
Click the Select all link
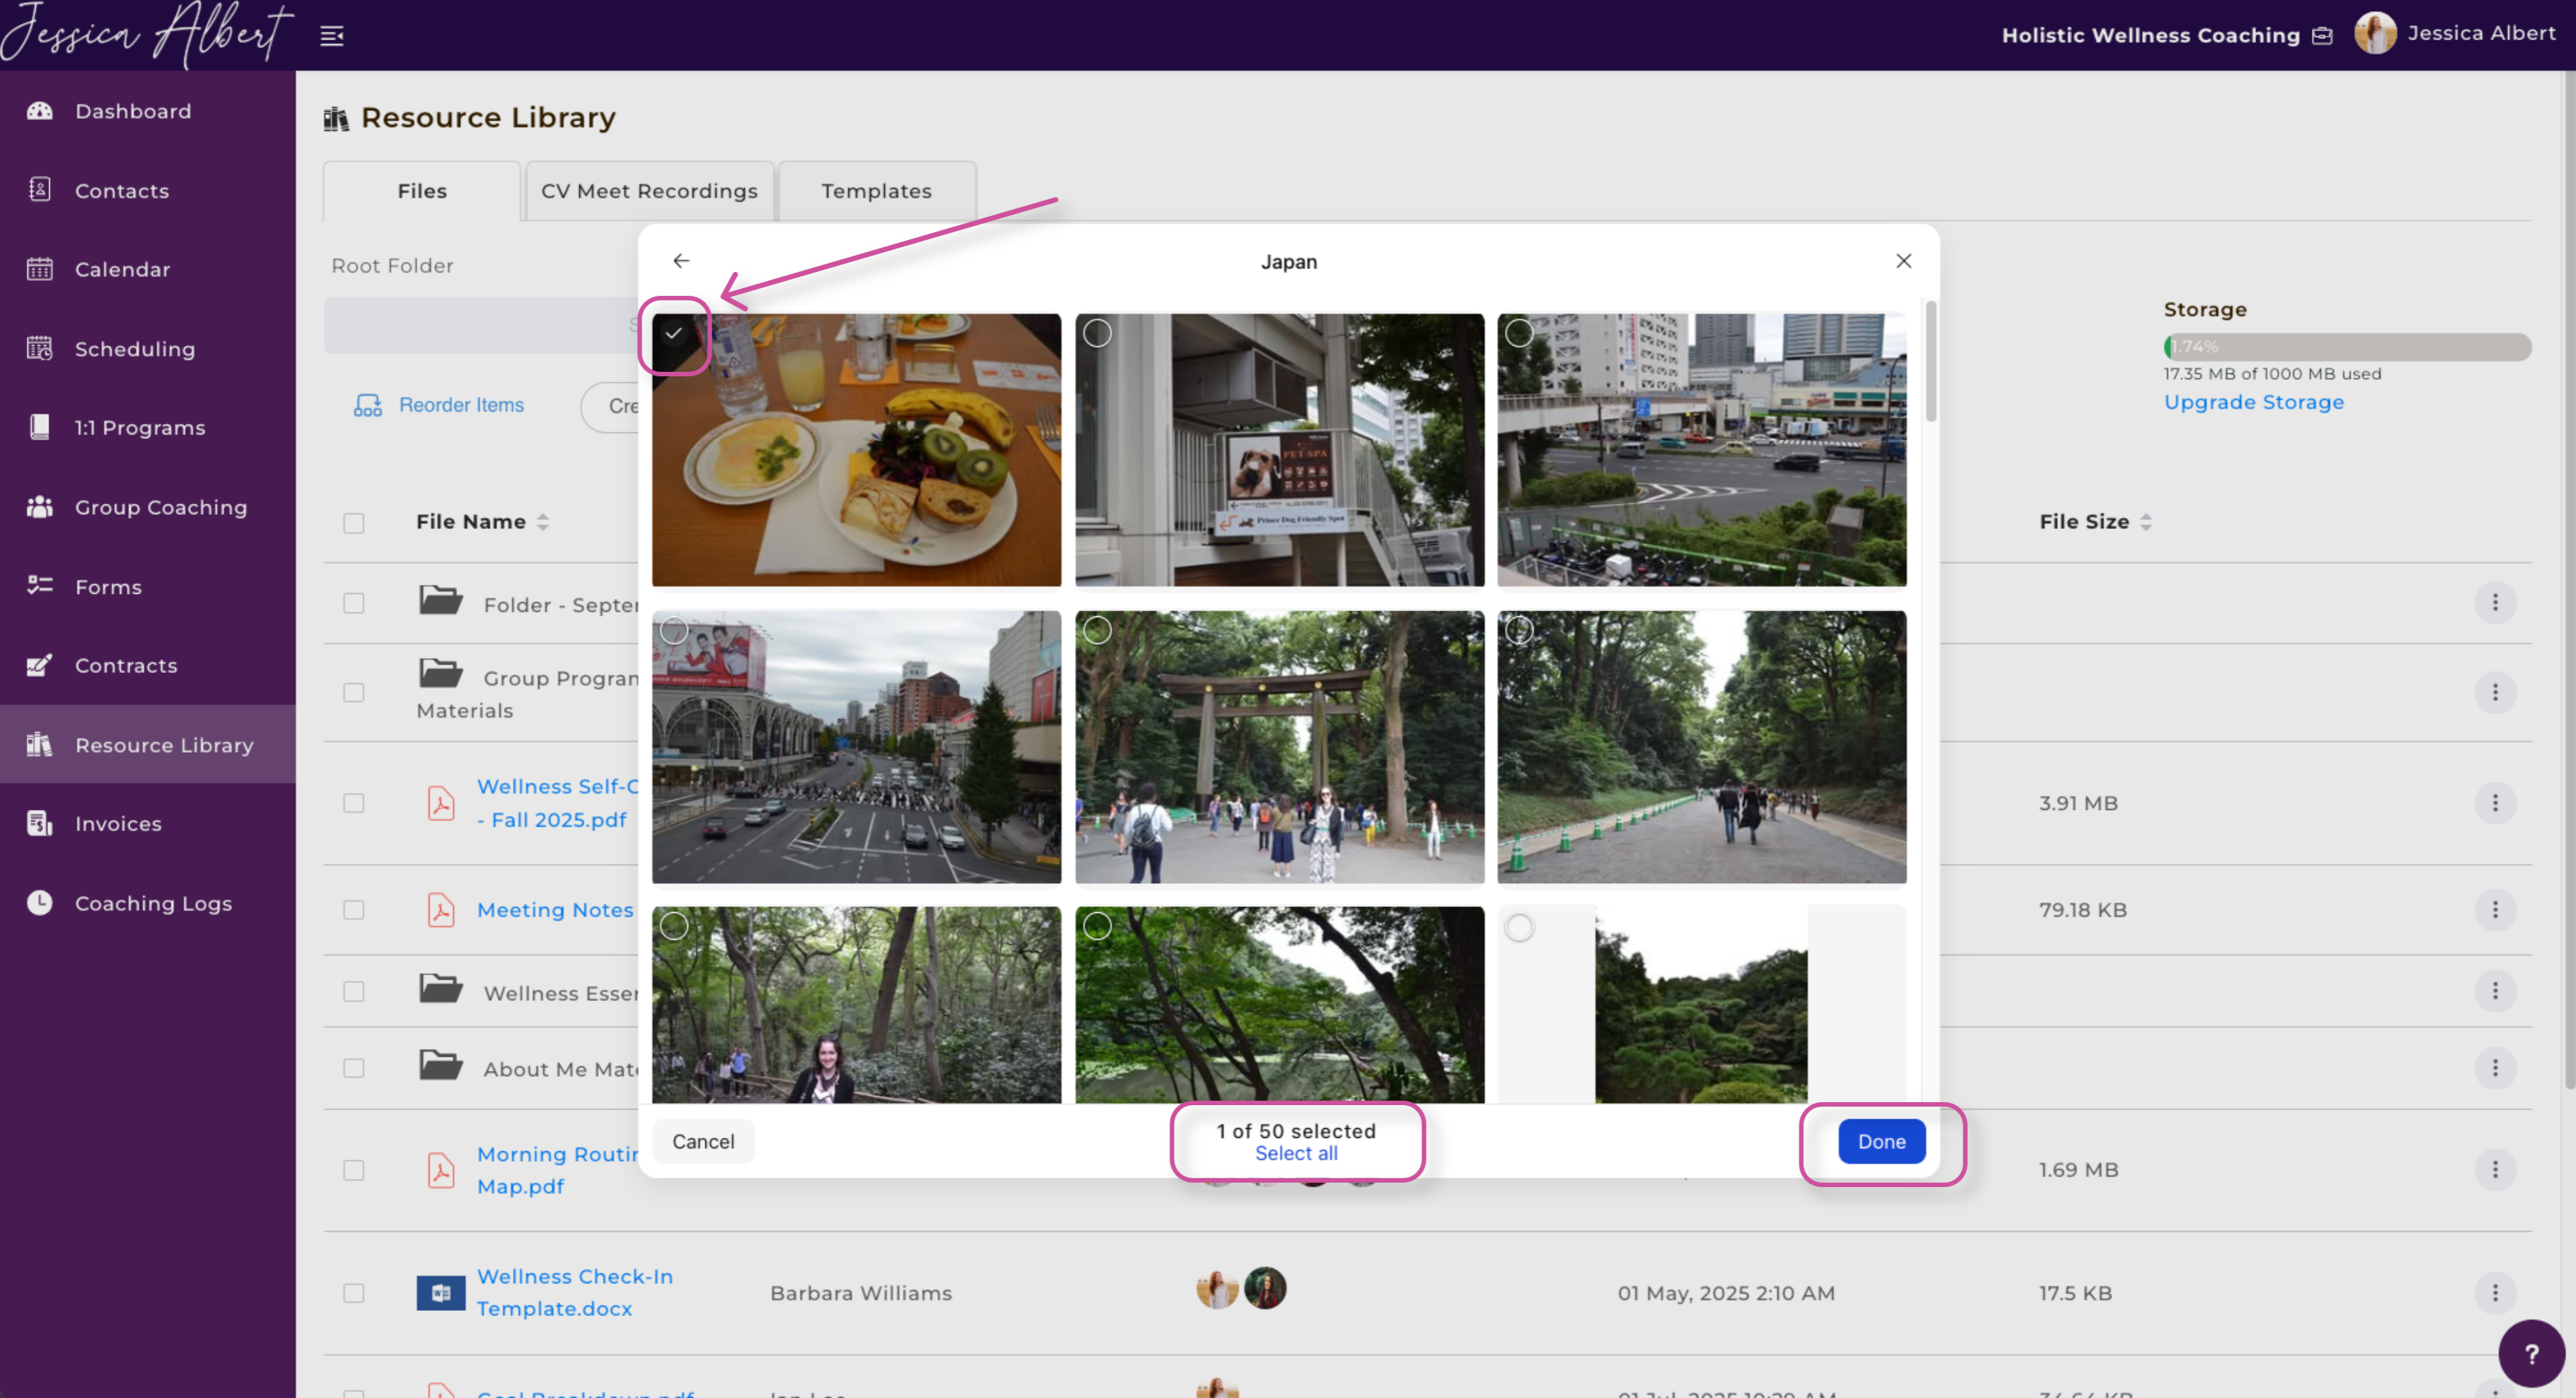pos(1296,1153)
